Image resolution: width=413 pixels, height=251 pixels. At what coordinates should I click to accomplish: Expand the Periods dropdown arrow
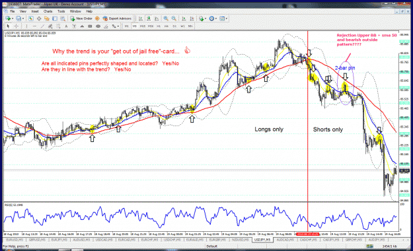coord(215,18)
